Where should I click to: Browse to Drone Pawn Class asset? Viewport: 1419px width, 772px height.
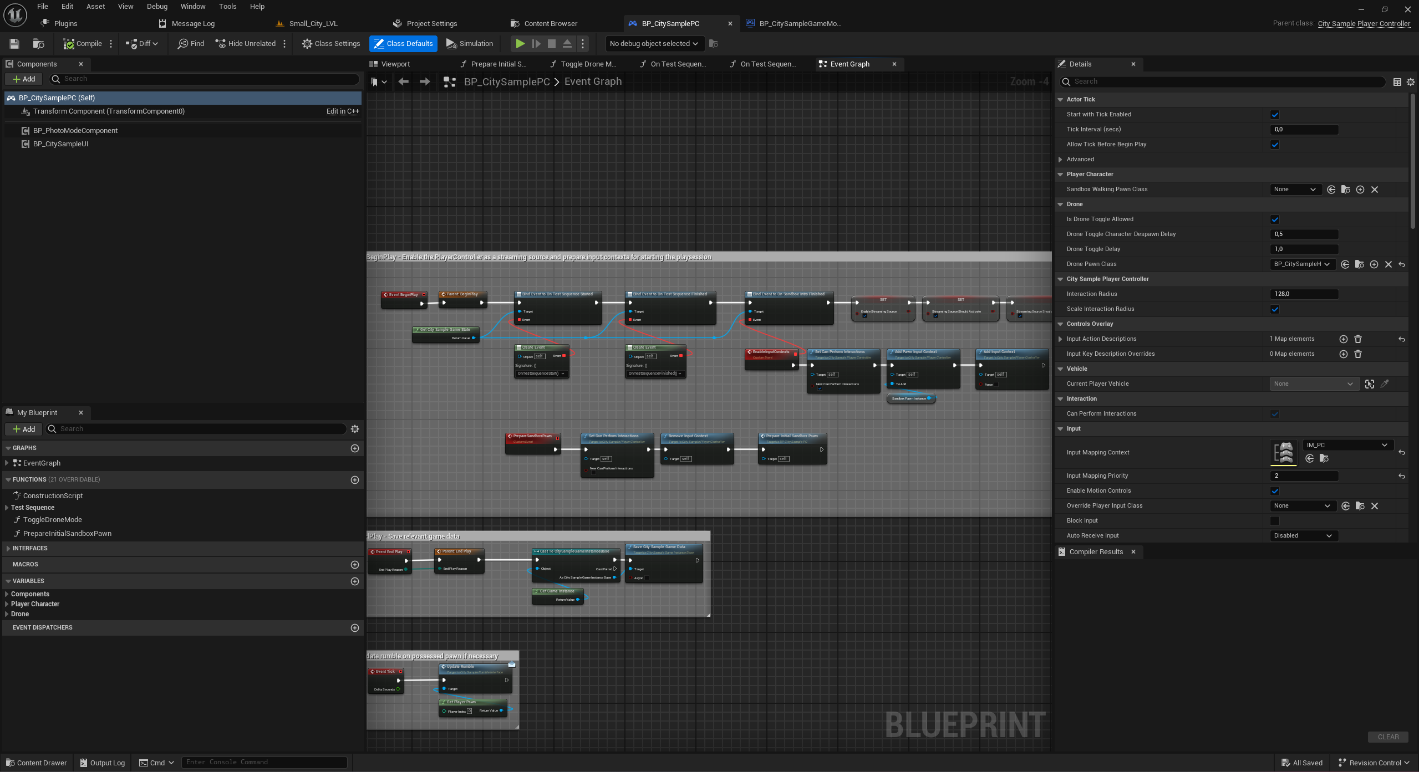tap(1360, 264)
